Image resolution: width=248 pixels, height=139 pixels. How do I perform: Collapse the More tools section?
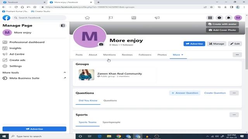(65, 73)
